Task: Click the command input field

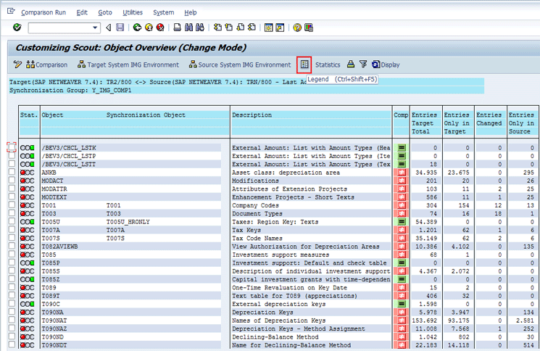Action: [59, 28]
